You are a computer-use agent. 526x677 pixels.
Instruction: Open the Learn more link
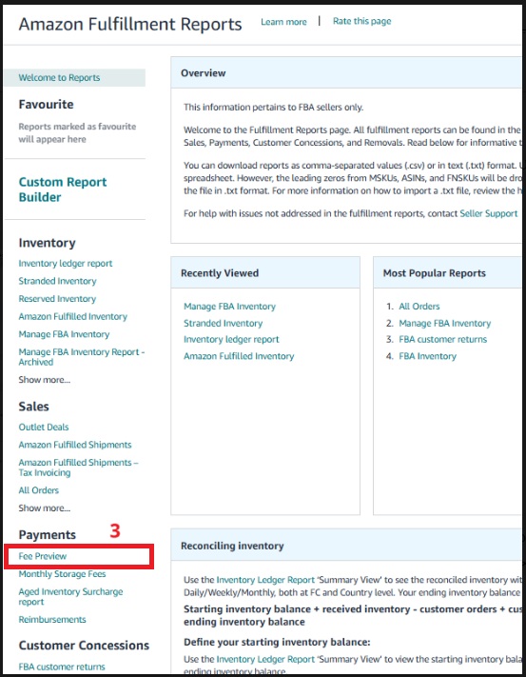coord(283,22)
